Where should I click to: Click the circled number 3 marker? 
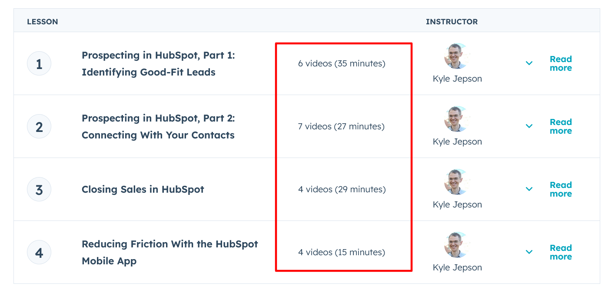pos(39,189)
